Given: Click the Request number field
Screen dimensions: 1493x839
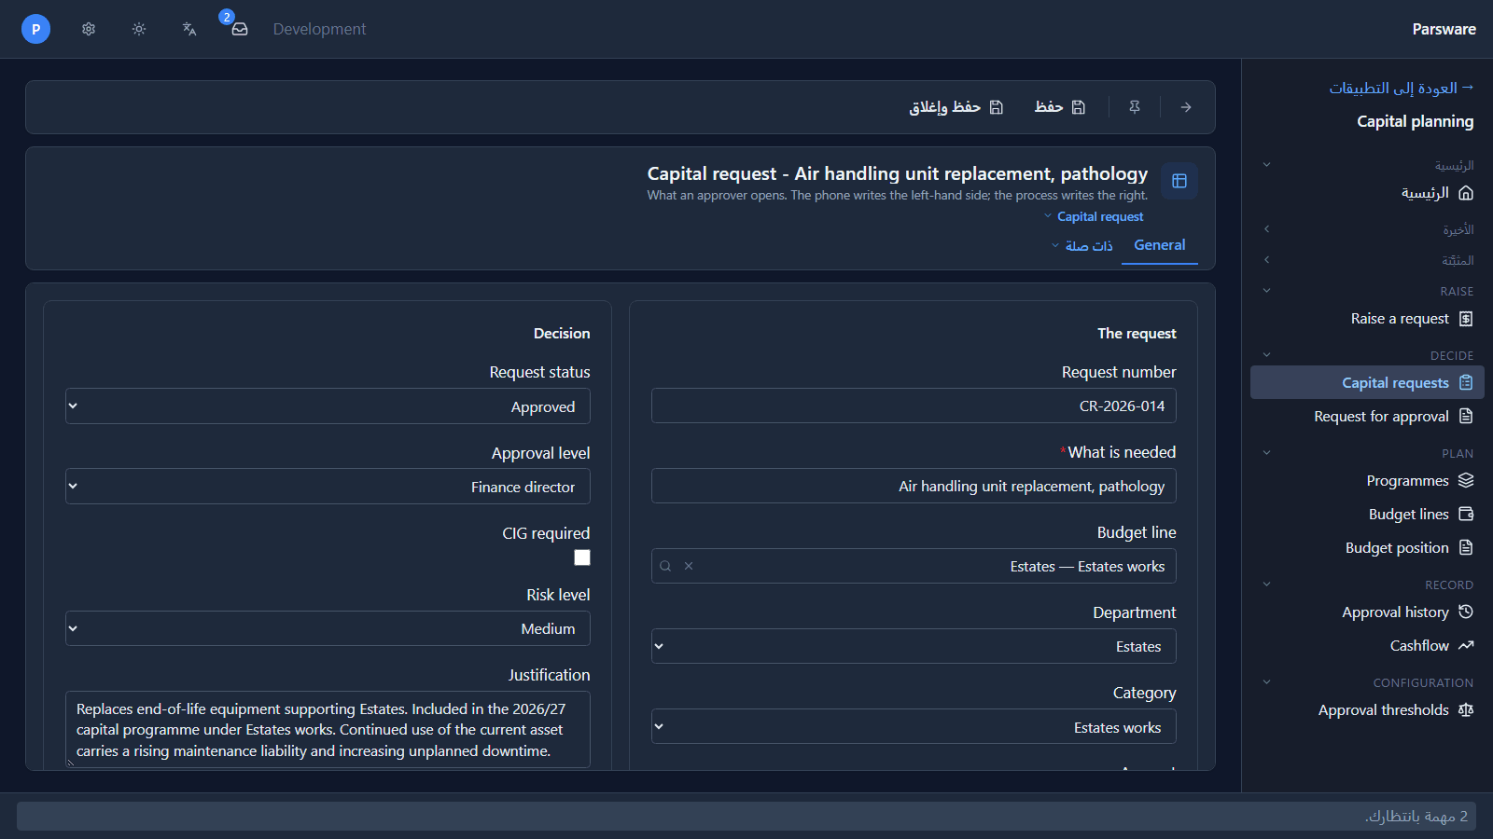Looking at the screenshot, I should click(x=914, y=406).
